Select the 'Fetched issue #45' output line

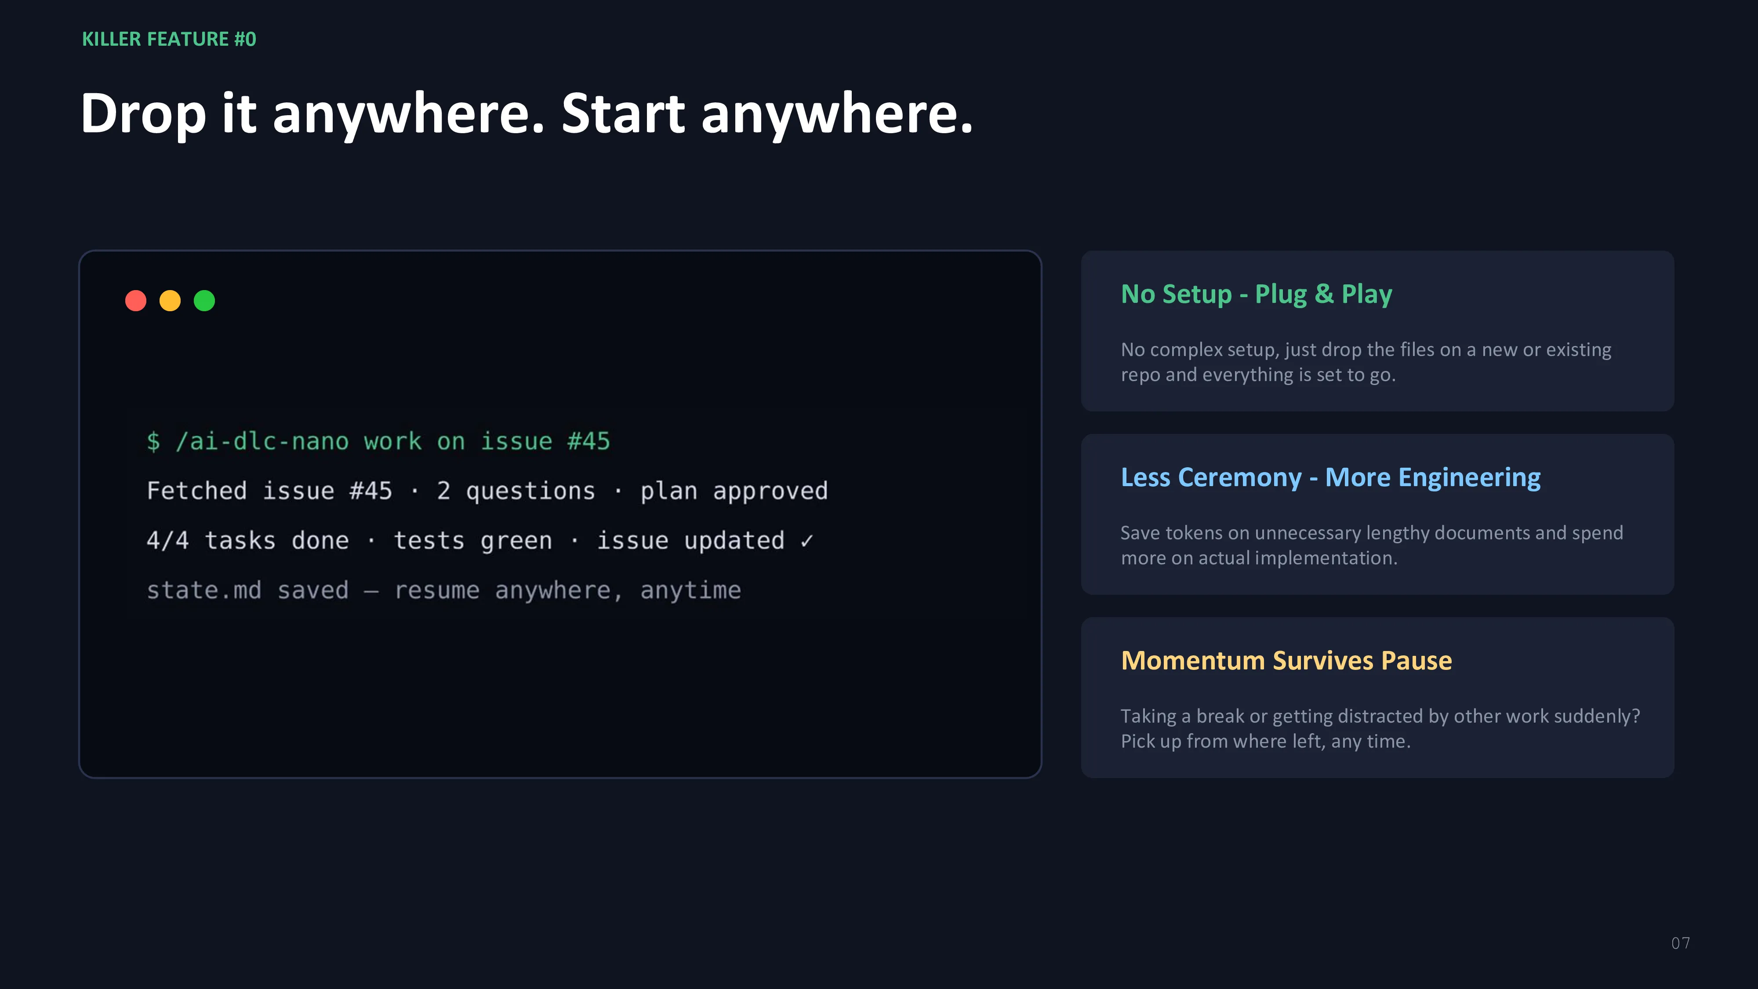[487, 491]
